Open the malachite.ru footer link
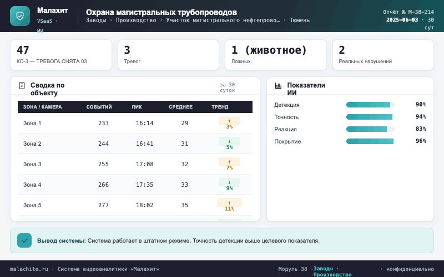The height and width of the screenshot is (277, 444). click(x=29, y=269)
